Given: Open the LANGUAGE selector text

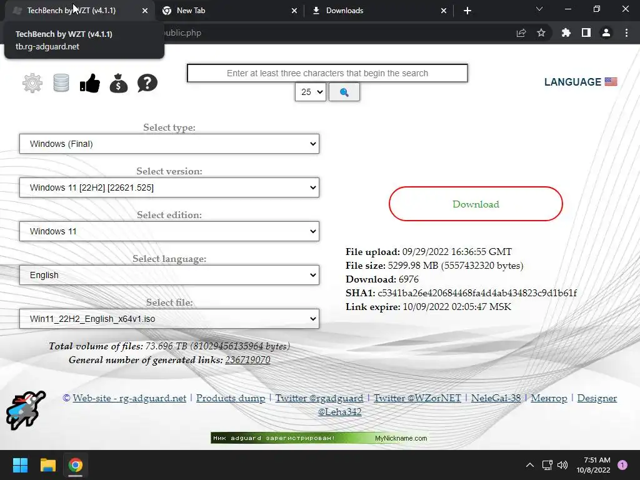Looking at the screenshot, I should (572, 82).
